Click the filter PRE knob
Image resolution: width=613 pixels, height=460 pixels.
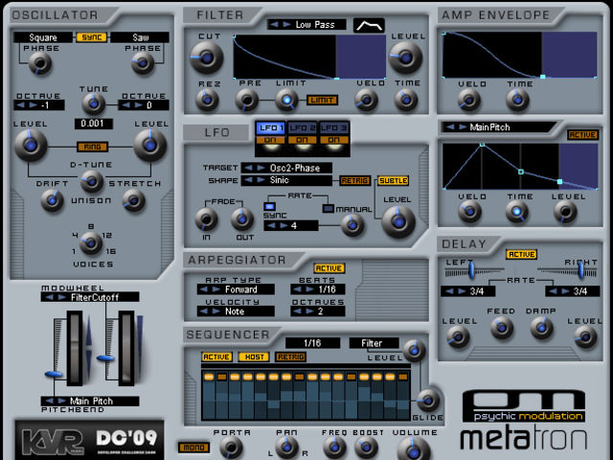tap(247, 100)
